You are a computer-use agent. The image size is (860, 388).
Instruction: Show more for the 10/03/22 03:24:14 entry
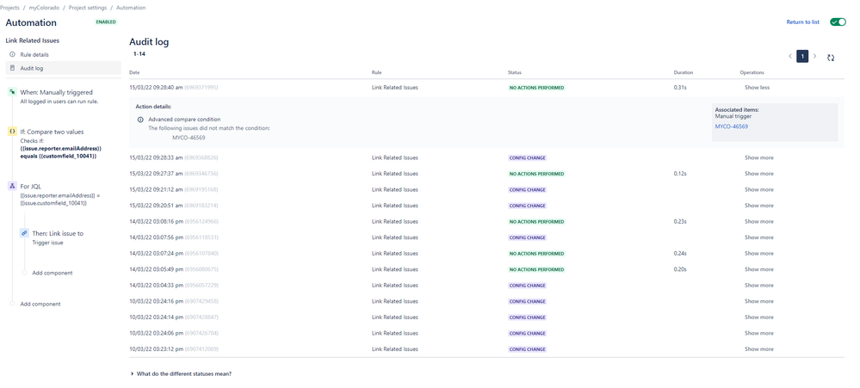click(759, 317)
